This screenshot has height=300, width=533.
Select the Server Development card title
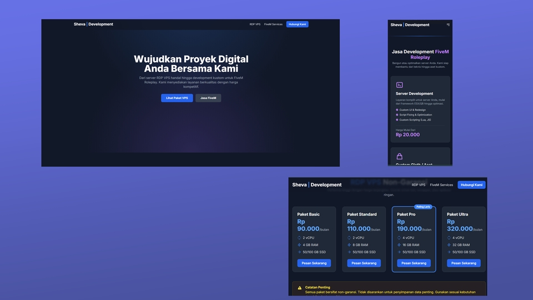tap(414, 93)
